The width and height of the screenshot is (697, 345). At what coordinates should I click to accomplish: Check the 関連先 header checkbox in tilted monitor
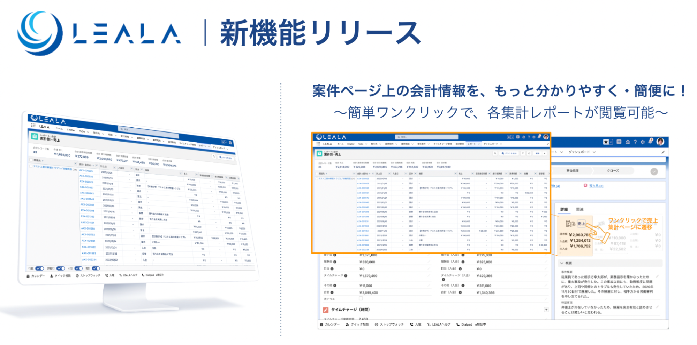pyautogui.click(x=31, y=160)
